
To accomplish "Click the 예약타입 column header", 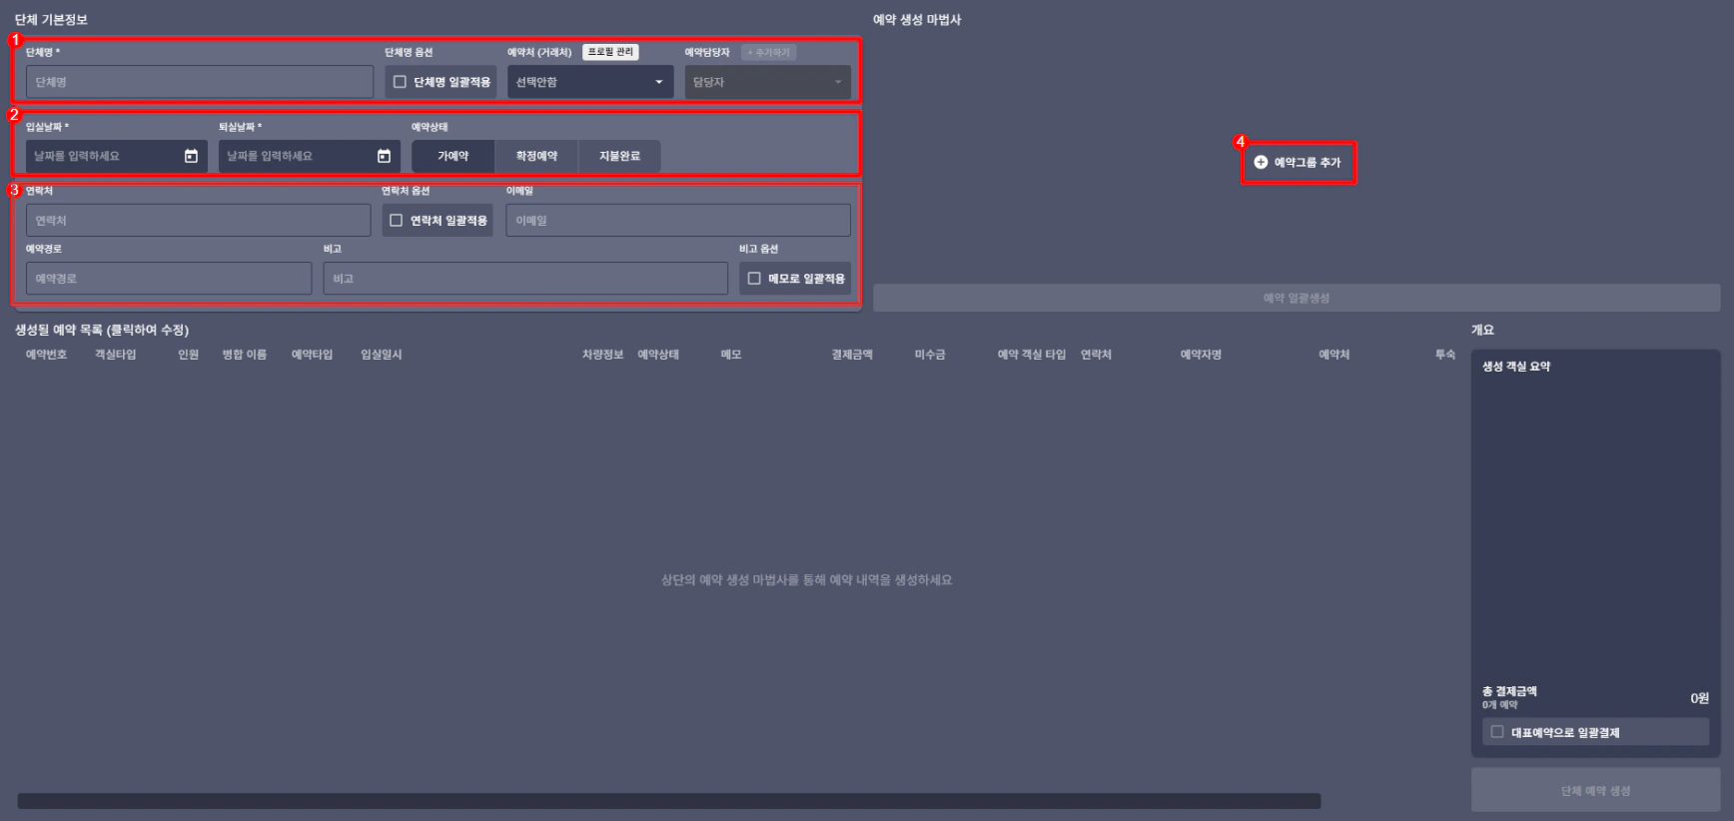I will coord(312,355).
